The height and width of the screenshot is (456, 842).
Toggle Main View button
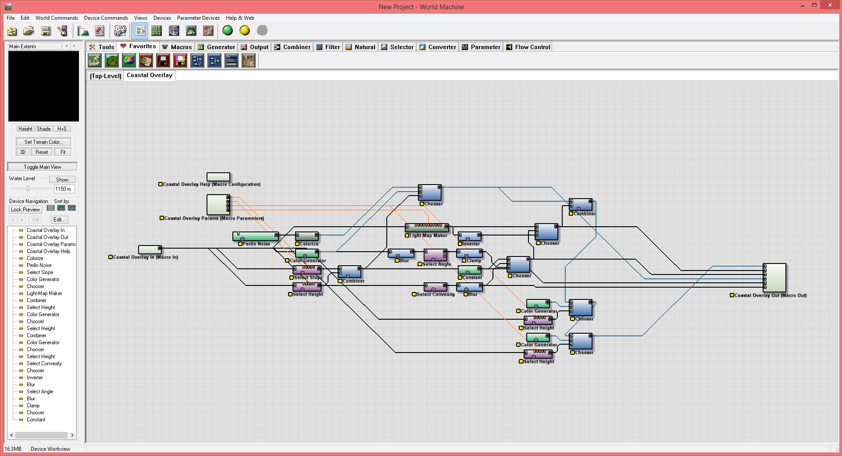point(42,167)
